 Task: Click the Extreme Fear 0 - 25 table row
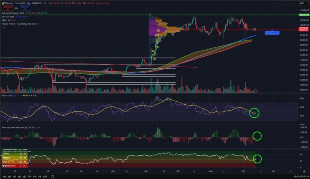coord(15,166)
